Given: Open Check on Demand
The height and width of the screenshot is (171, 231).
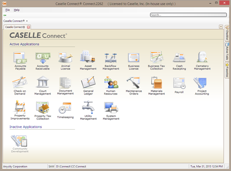Looking at the screenshot, I should click(20, 85).
